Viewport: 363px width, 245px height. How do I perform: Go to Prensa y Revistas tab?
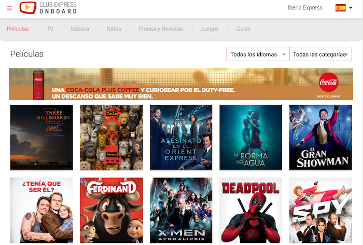[x=161, y=29]
